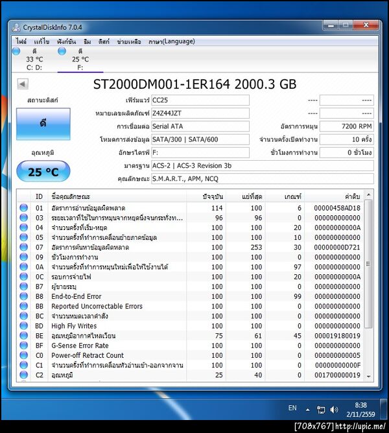Screen dimensions: 389x433
Task: Click the 25 °C temperature button
Action: click(x=43, y=172)
